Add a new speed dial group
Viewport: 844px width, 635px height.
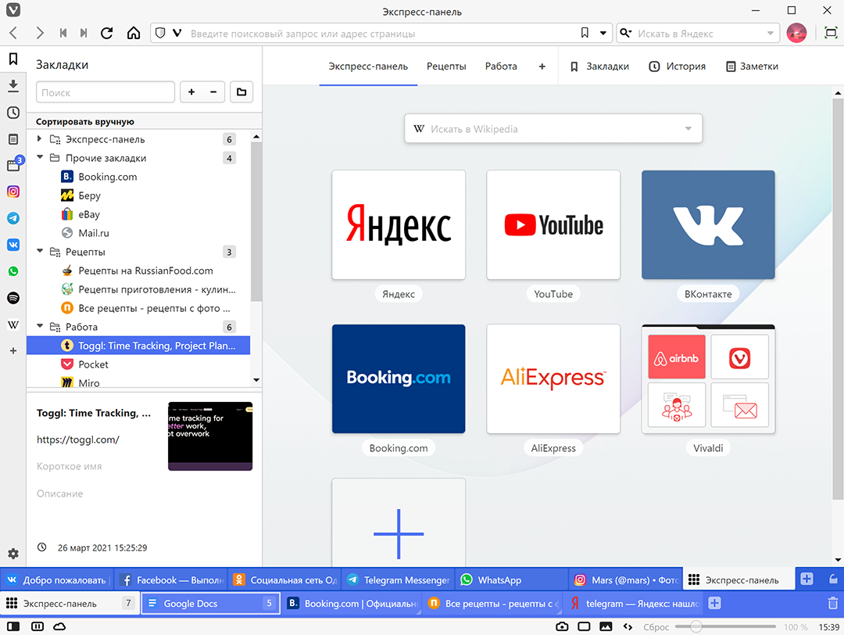542,66
